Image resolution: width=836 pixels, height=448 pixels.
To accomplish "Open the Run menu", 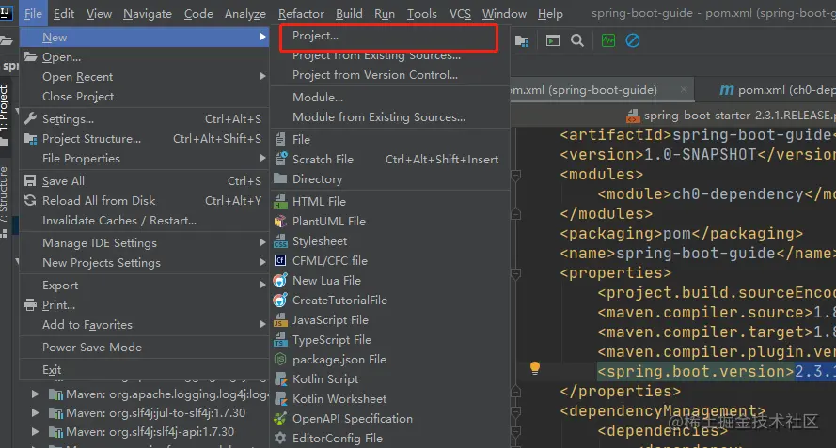I will pyautogui.click(x=385, y=14).
